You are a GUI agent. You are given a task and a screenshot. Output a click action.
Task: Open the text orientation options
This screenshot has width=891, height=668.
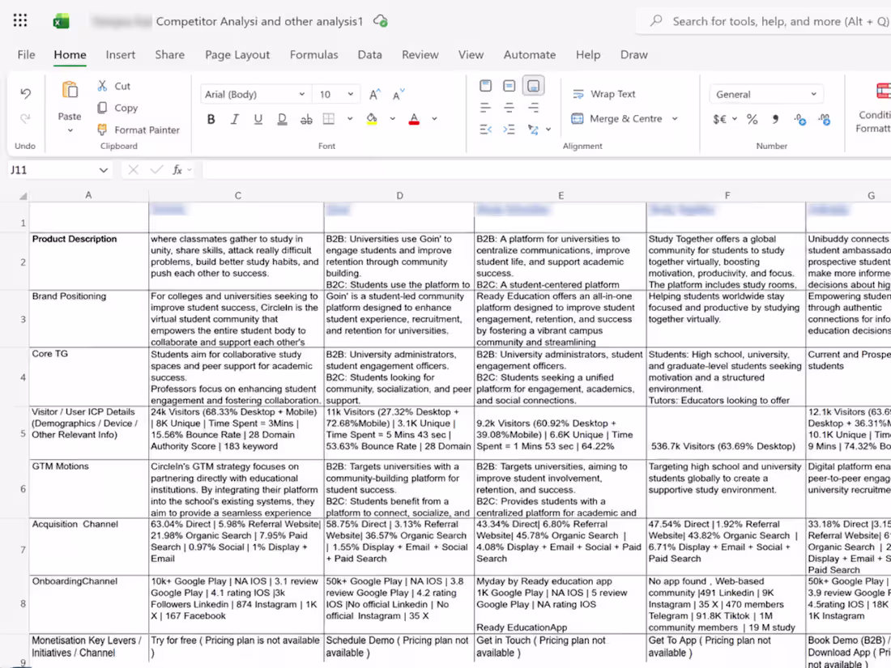pyautogui.click(x=533, y=130)
